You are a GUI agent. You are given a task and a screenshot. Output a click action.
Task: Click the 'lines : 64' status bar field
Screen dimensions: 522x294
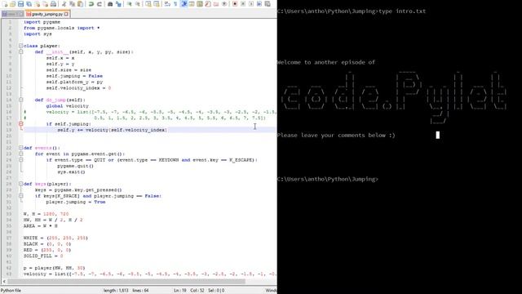(x=140, y=291)
